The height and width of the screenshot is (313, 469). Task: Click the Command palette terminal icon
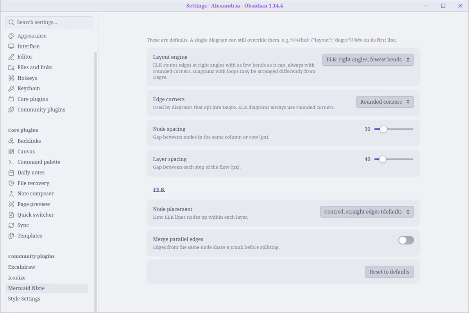tap(11, 162)
